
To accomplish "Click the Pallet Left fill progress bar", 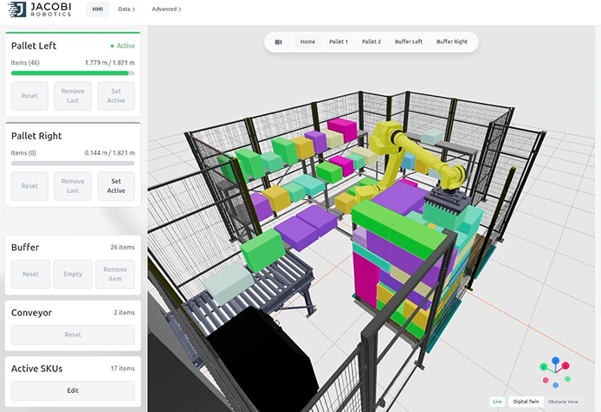I will [x=73, y=74].
